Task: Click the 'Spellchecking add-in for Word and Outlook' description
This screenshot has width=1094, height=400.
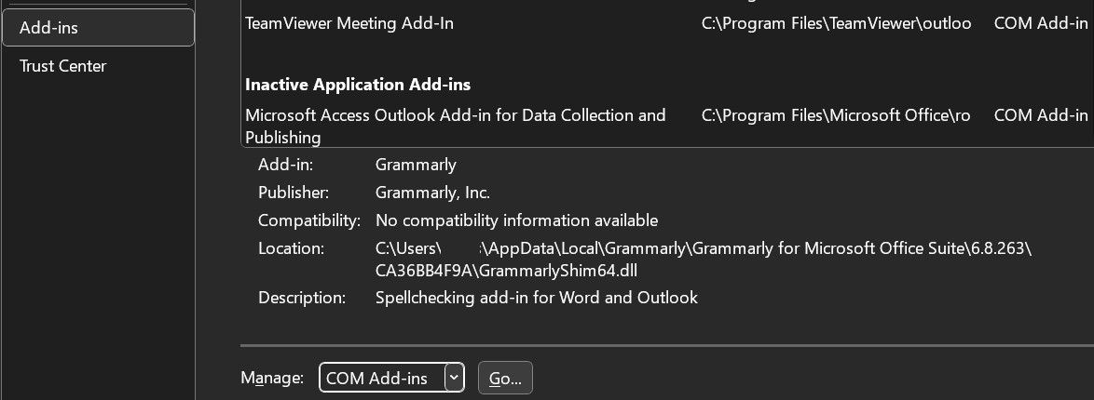Action: [x=536, y=299]
